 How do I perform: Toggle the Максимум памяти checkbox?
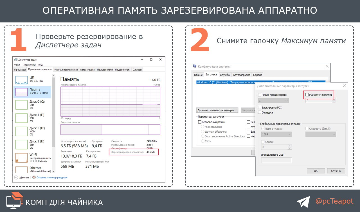307,95
